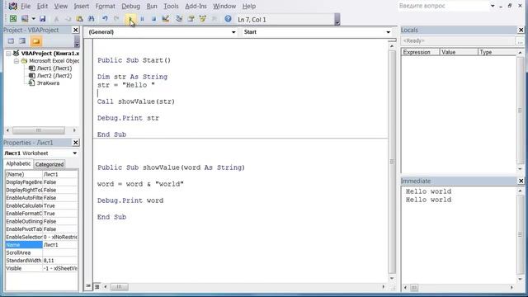Open the Add-Ins menu
The image size is (528, 297).
(x=196, y=6)
